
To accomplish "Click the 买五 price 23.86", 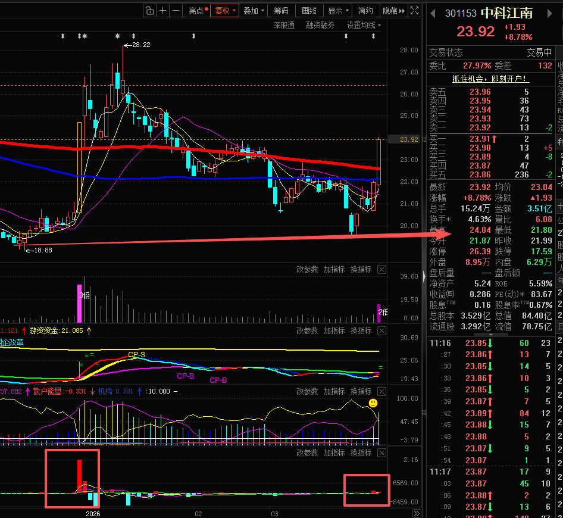I will [480, 174].
